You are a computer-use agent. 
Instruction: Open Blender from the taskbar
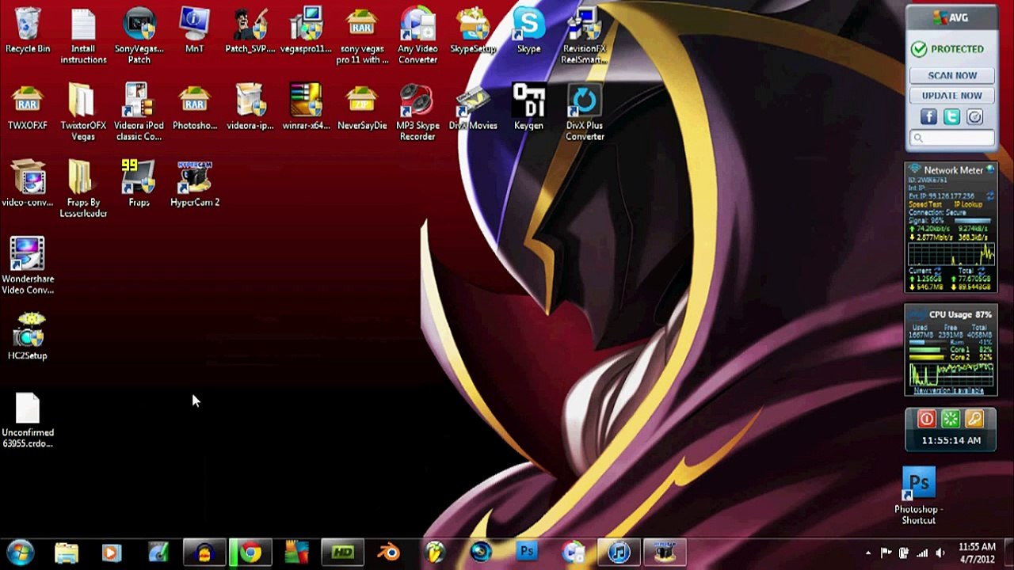pyautogui.click(x=388, y=552)
